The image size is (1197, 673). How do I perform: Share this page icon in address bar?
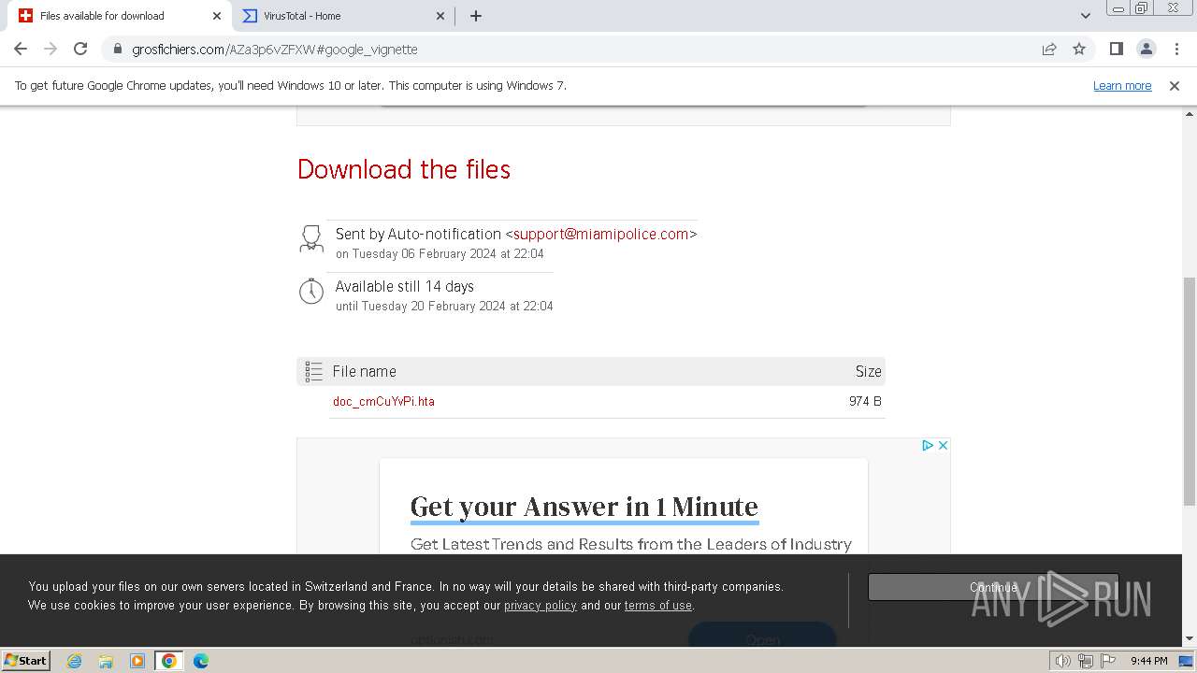(1049, 50)
